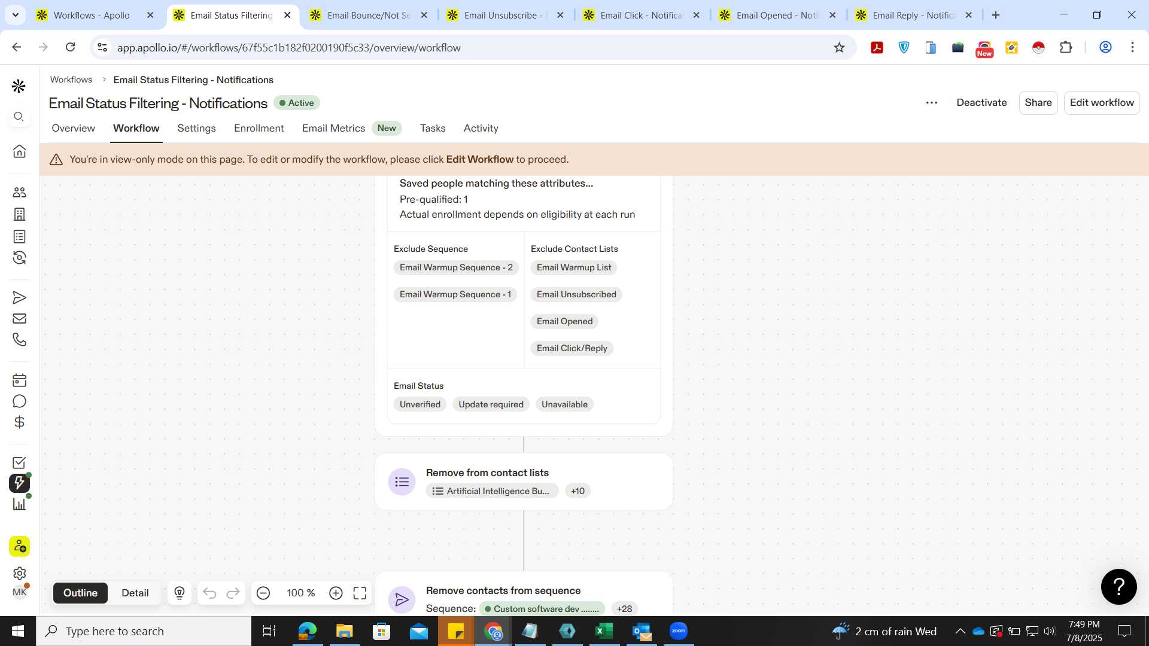Open Tasks checkbox icon in sidebar
The image size is (1149, 646).
19,462
